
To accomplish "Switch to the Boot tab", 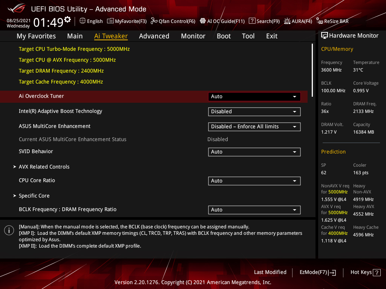I will (224, 36).
